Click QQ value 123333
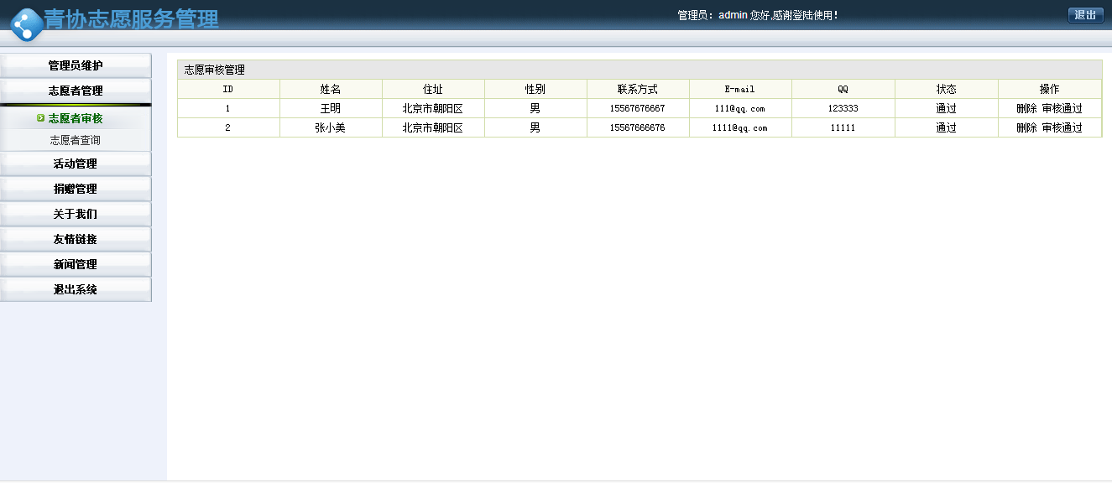Viewport: 1112px width, 483px height. click(843, 108)
